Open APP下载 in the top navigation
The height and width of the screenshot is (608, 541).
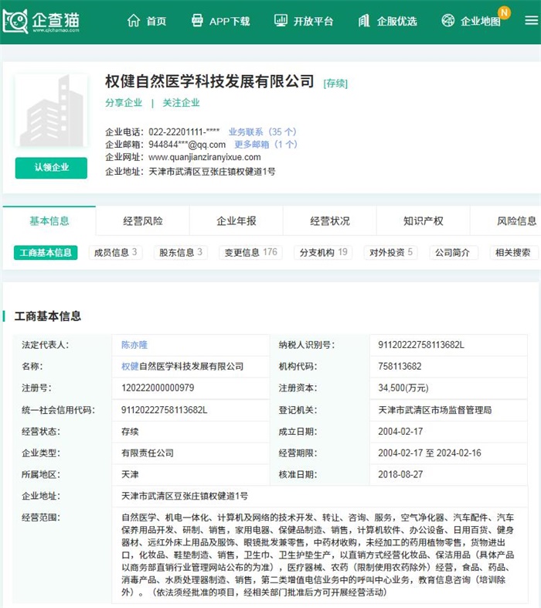[x=230, y=21]
